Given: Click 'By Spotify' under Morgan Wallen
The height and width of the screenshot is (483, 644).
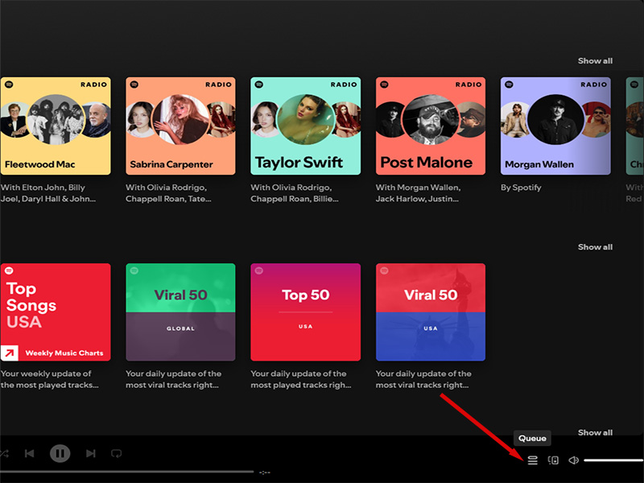Looking at the screenshot, I should click(521, 188).
